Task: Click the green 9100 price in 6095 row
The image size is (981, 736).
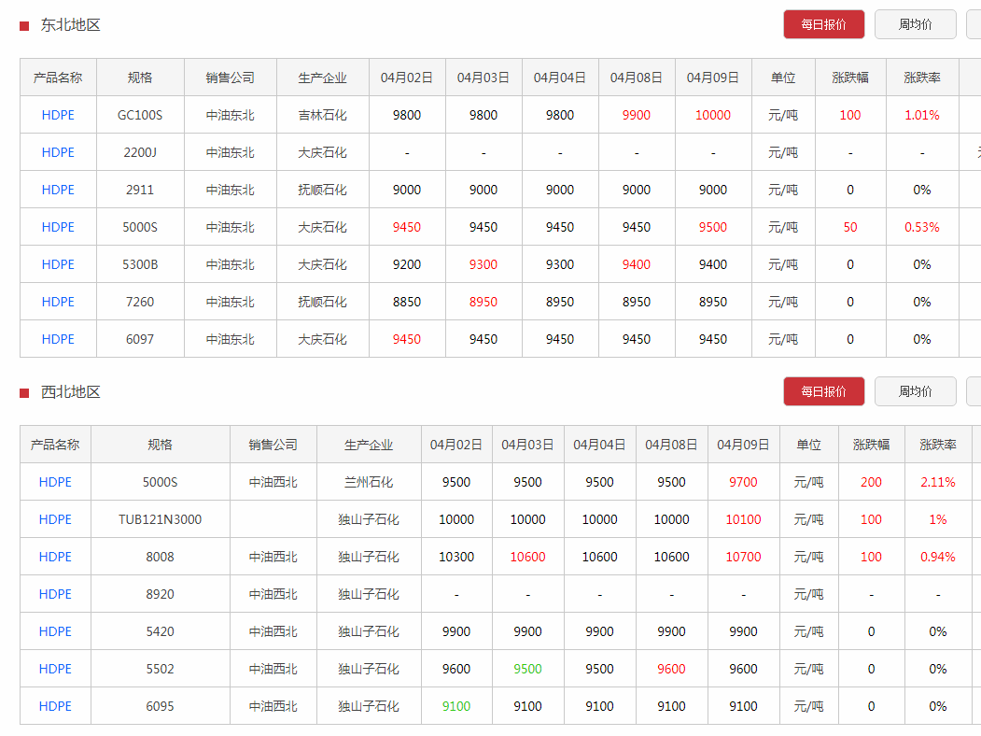Action: pos(456,706)
